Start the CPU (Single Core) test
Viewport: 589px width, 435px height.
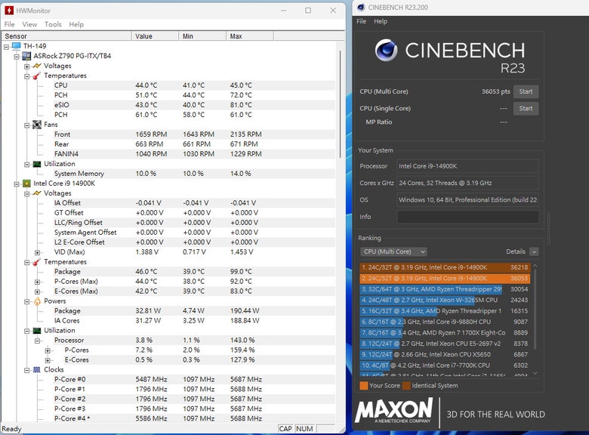click(x=526, y=108)
